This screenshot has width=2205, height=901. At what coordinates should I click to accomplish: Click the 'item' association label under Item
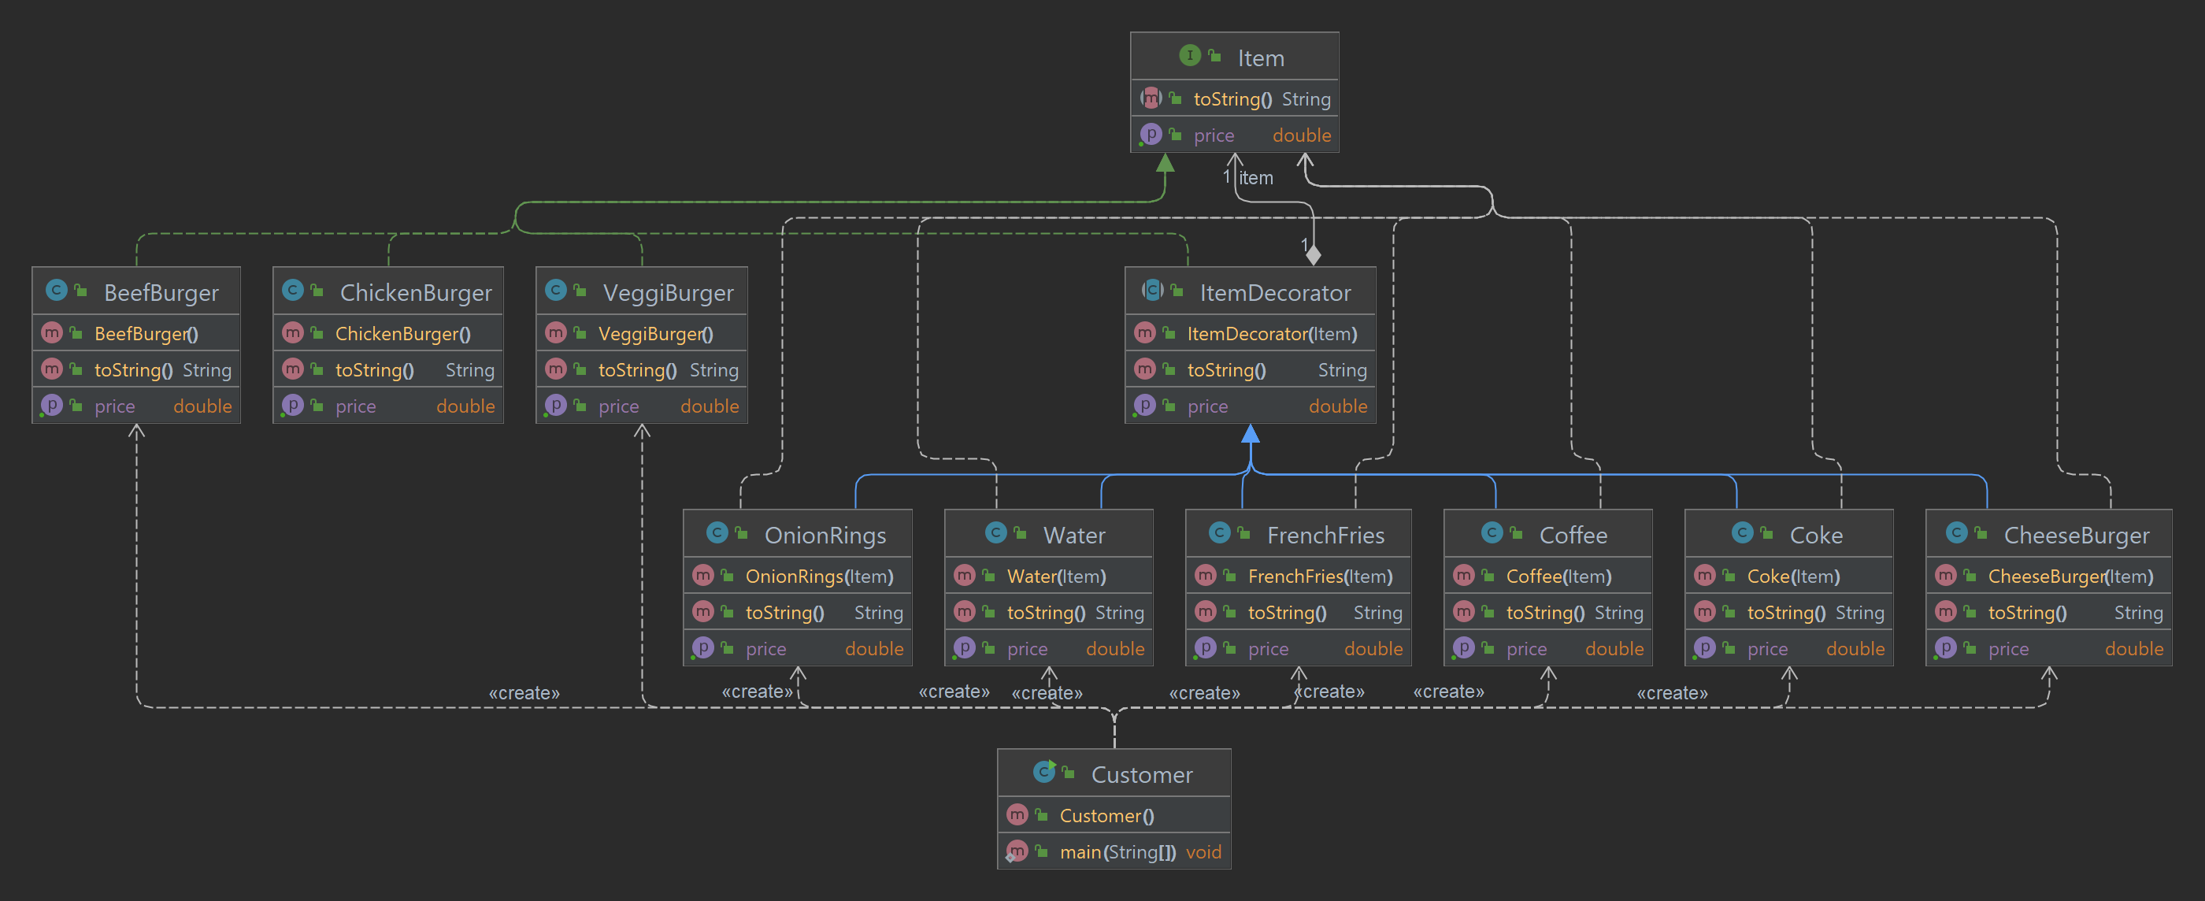coord(1256,178)
